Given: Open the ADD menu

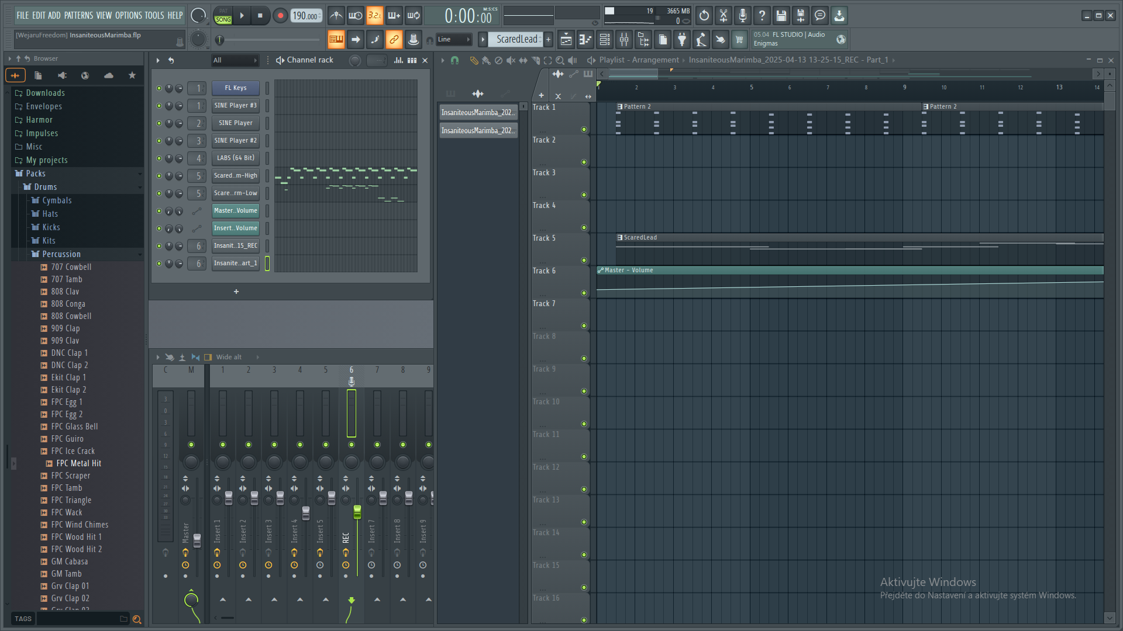Looking at the screenshot, I should (x=54, y=15).
